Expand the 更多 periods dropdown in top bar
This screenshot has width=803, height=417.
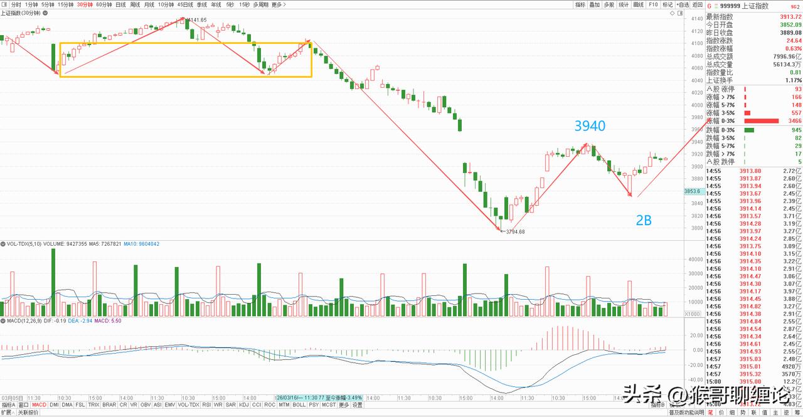(279, 4)
